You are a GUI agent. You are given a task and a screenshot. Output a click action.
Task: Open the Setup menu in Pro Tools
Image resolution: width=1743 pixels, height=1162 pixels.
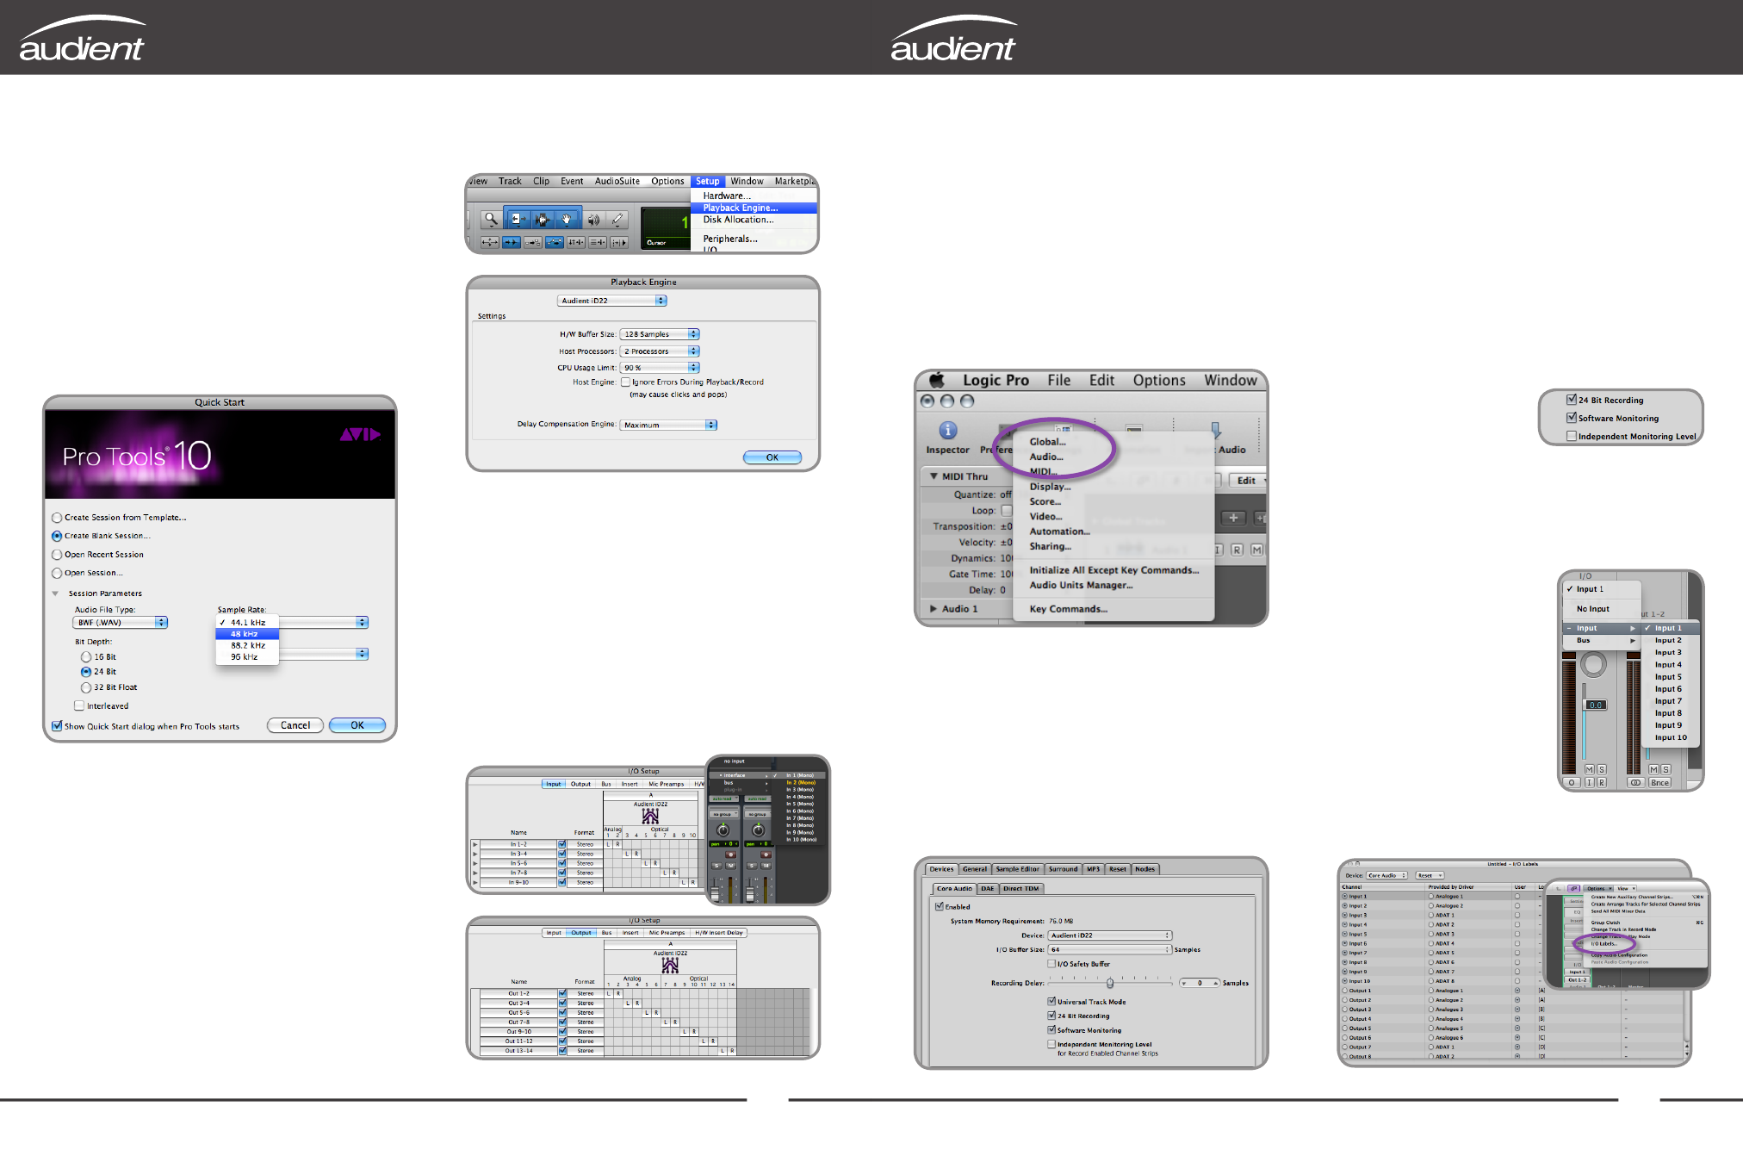click(708, 181)
